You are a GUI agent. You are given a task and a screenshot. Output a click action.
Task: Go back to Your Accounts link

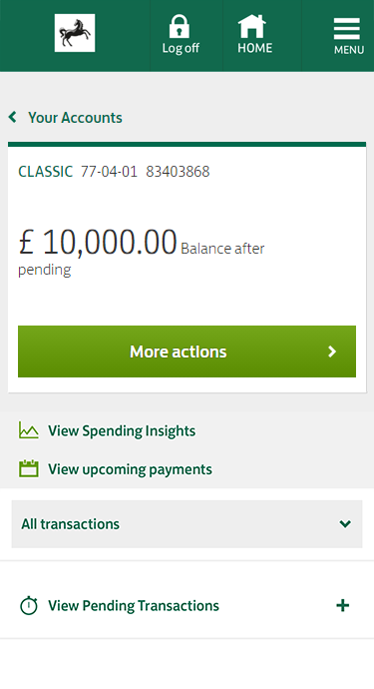[x=75, y=117]
